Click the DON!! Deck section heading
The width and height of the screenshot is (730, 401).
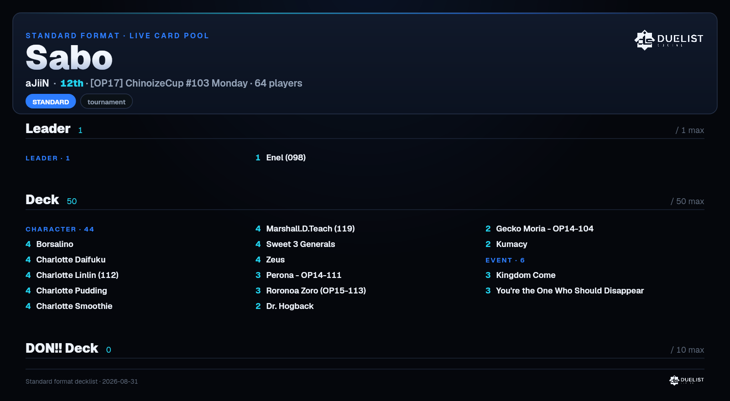pyautogui.click(x=62, y=348)
